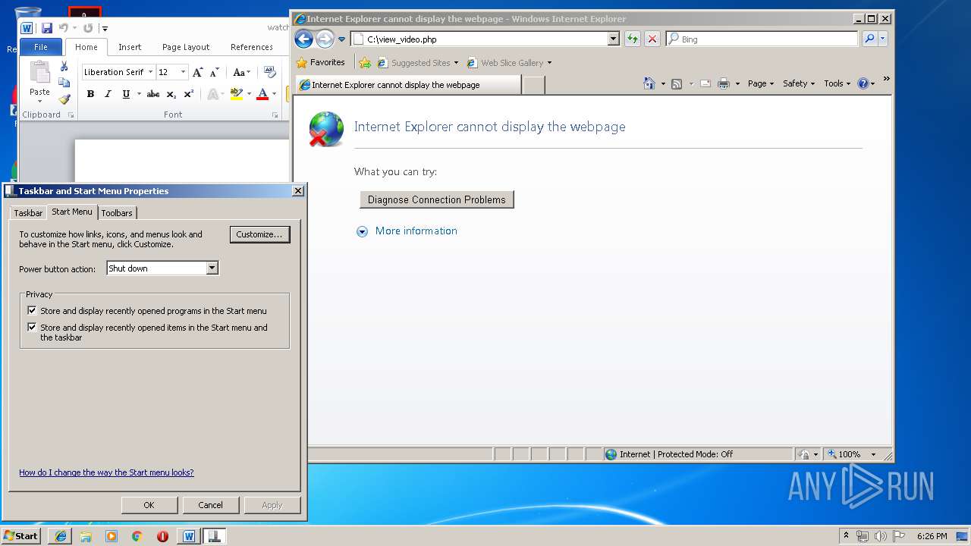Go back in Internet Explorer
Image resolution: width=971 pixels, height=546 pixels.
(x=303, y=39)
